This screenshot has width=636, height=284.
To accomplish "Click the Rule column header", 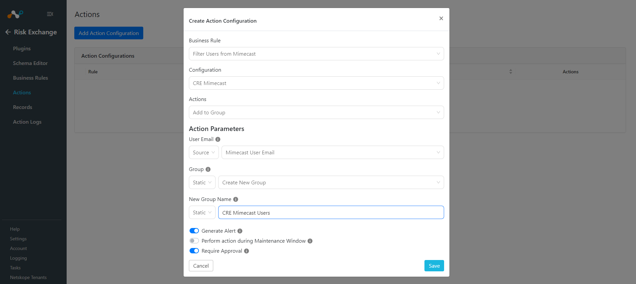I will tap(93, 72).
